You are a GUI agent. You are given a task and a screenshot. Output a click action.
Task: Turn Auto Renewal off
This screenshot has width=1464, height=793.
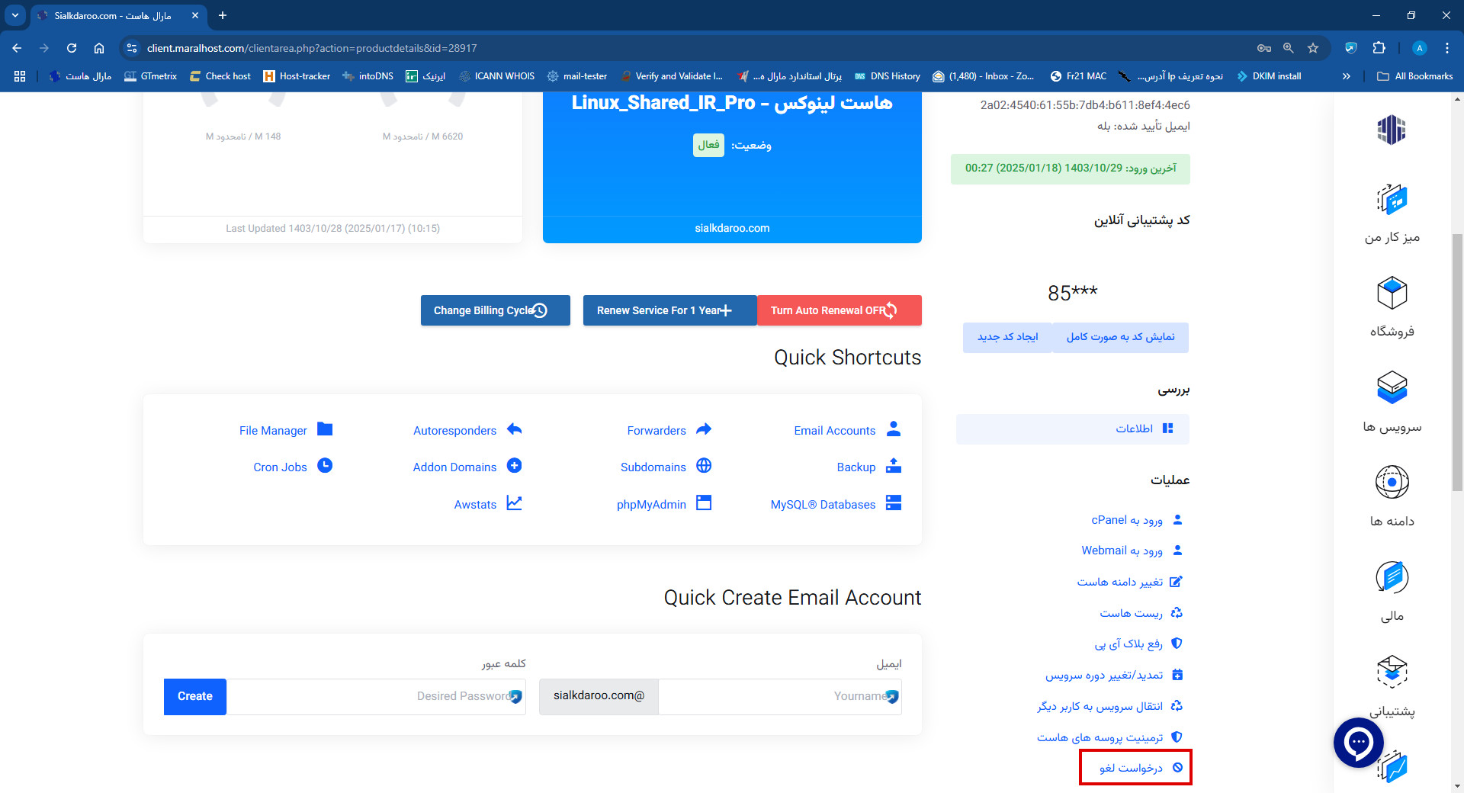839,310
